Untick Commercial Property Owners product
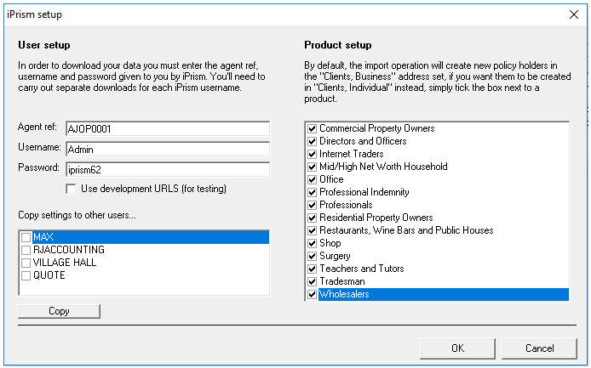The image size is (591, 368). (312, 128)
